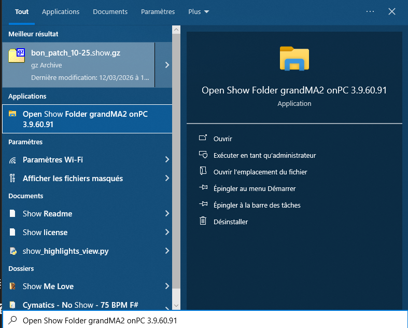This screenshot has width=408, height=328.
Task: Click the scrollbar up arrow in results list
Action: [x=176, y=30]
